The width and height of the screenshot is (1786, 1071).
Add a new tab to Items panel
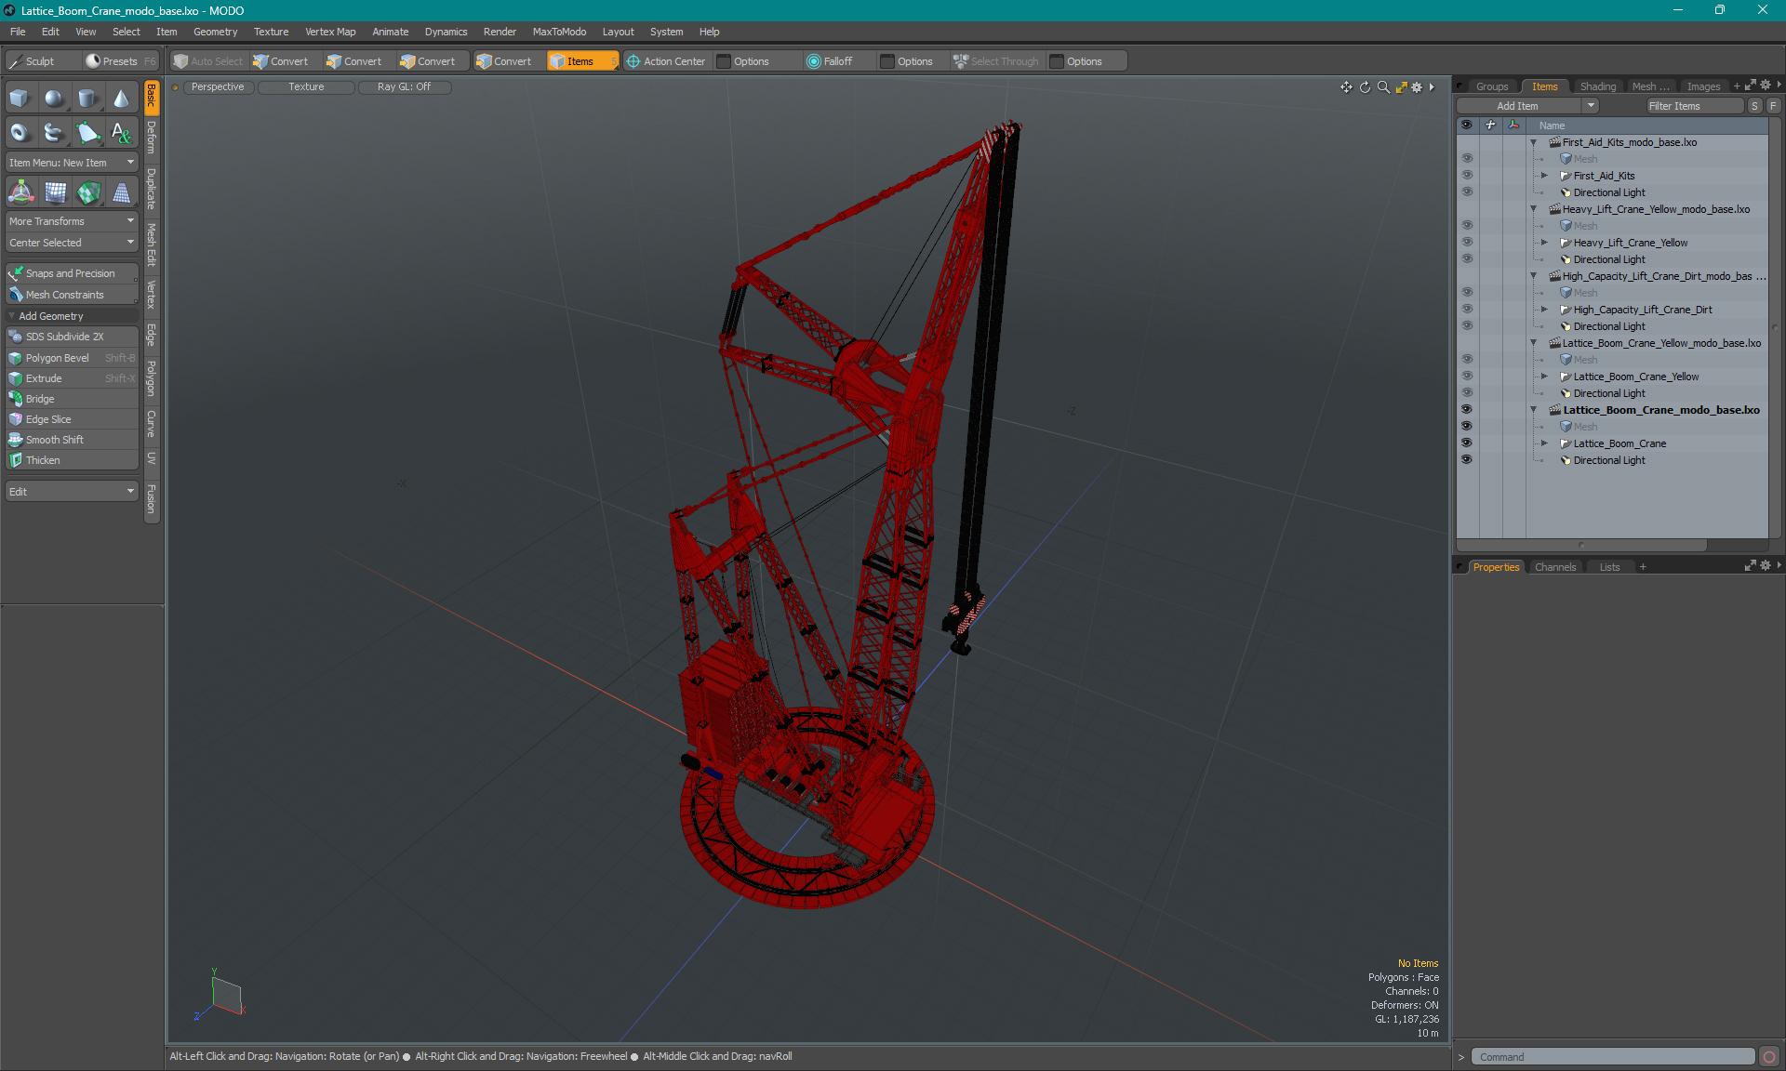pyautogui.click(x=1737, y=86)
